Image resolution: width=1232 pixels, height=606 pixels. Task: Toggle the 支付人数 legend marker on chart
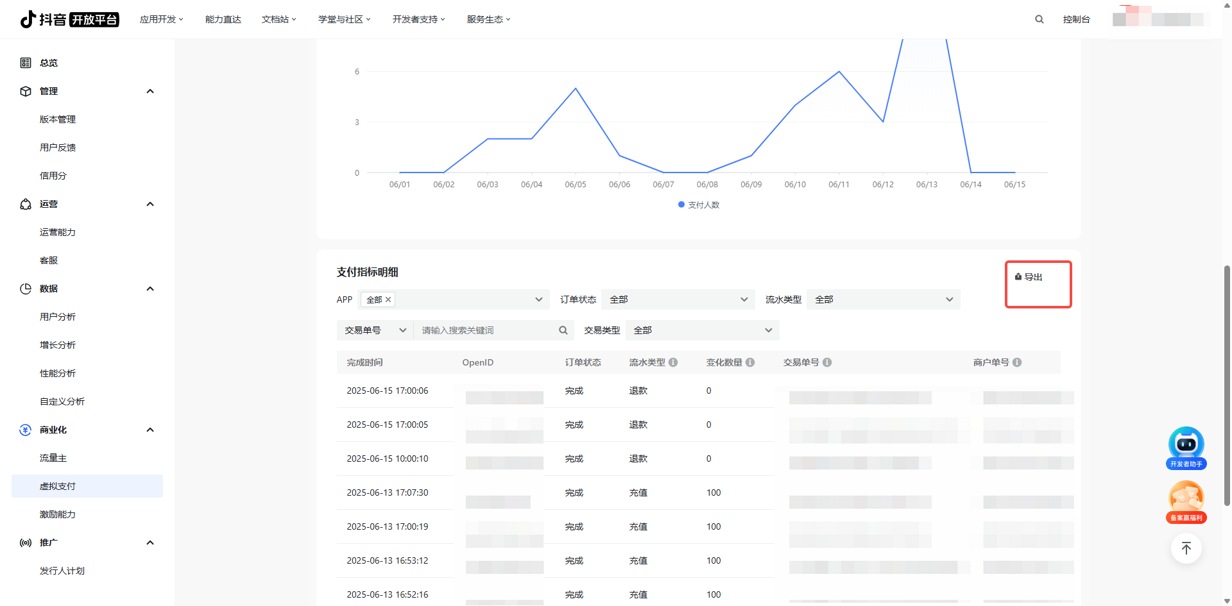pyautogui.click(x=681, y=205)
